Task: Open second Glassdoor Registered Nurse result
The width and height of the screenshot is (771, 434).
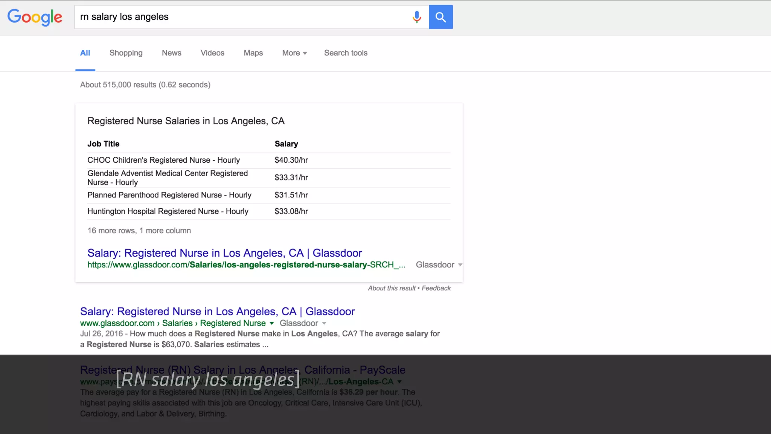Action: pos(217,312)
